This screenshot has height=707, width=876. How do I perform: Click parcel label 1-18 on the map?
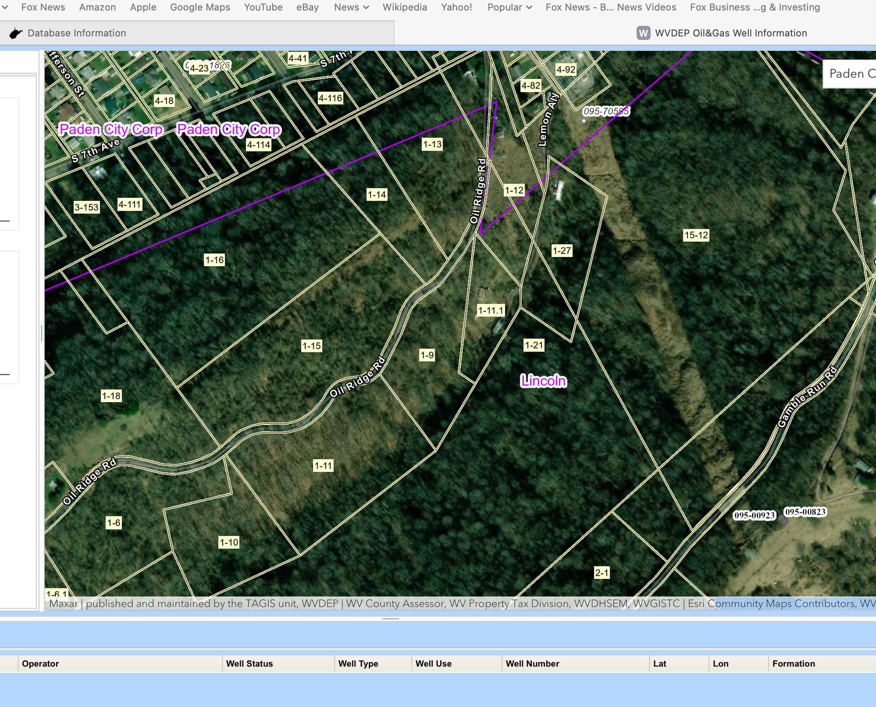(111, 396)
